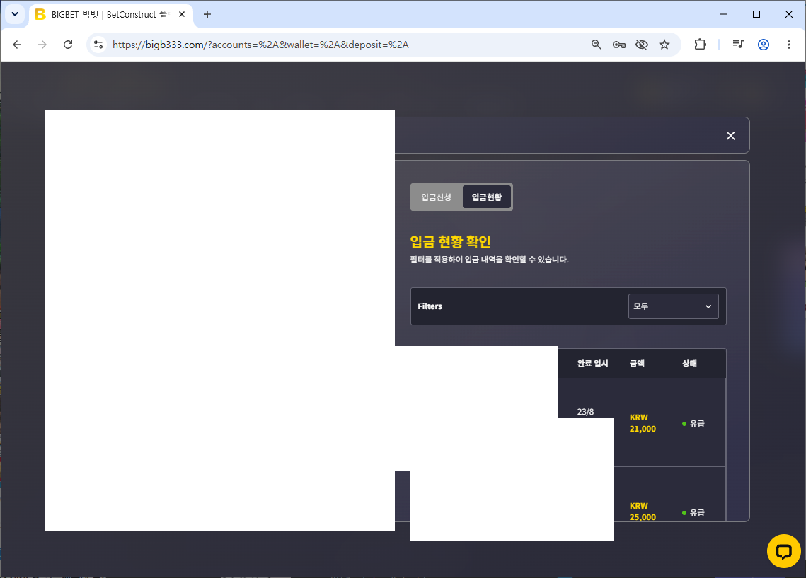Click the 금액 column header
This screenshot has width=806, height=578.
(637, 364)
